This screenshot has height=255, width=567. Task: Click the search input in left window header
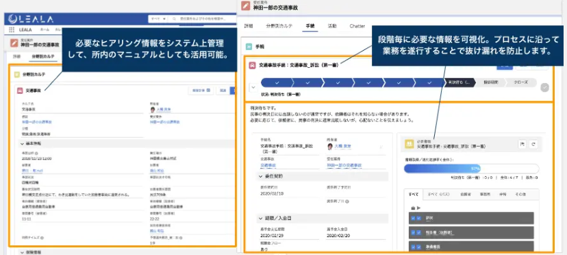click(203, 19)
